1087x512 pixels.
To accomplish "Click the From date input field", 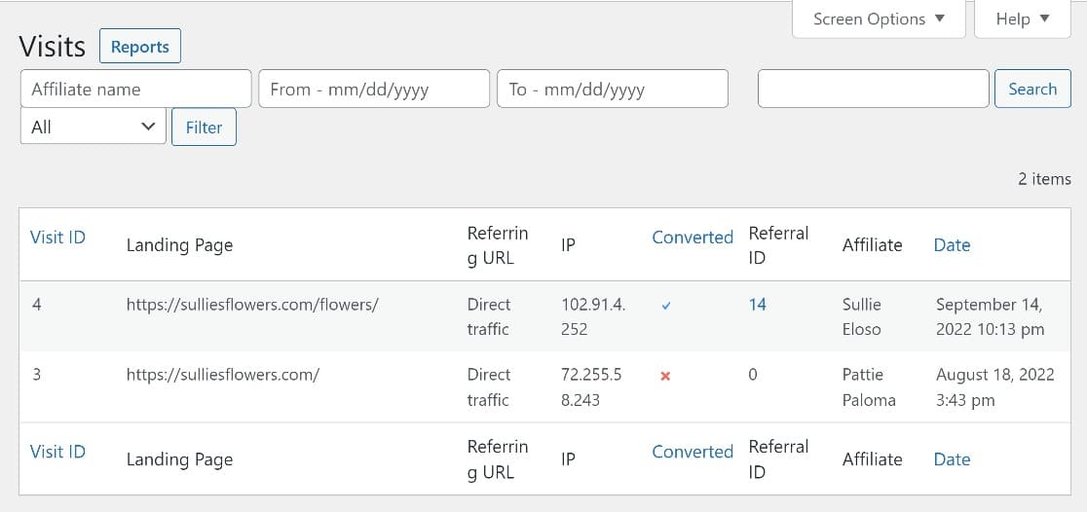I will (x=374, y=89).
